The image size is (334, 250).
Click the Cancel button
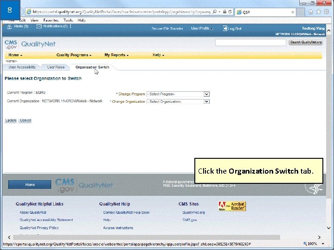tap(25, 120)
